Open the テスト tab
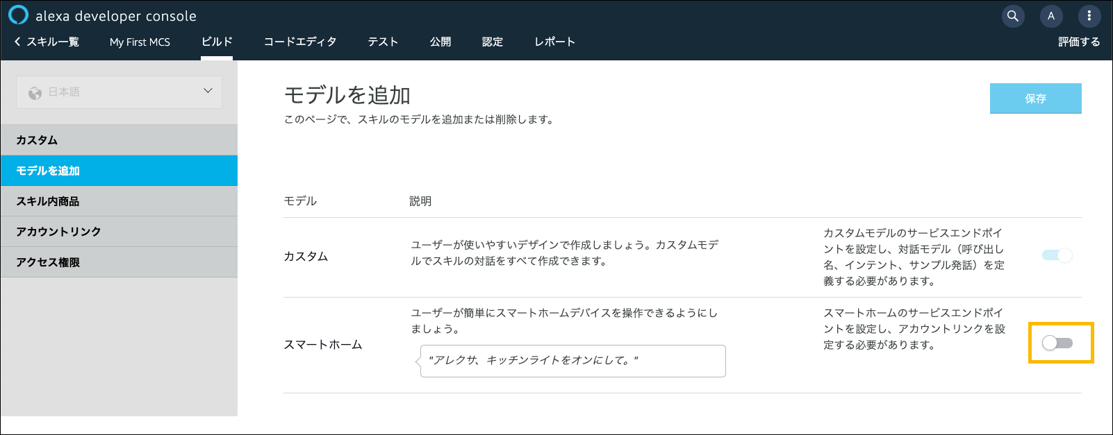Viewport: 1113px width, 435px height. coord(383,42)
